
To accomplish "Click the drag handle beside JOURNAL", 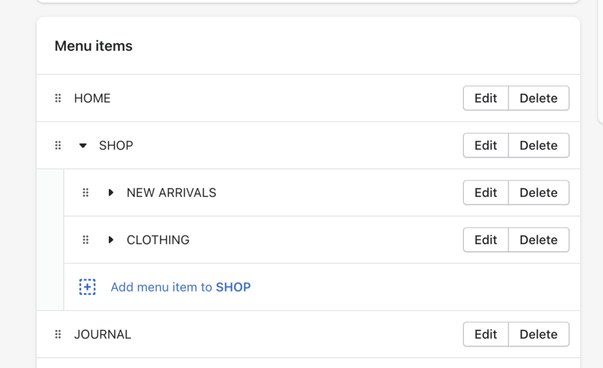I will [58, 334].
